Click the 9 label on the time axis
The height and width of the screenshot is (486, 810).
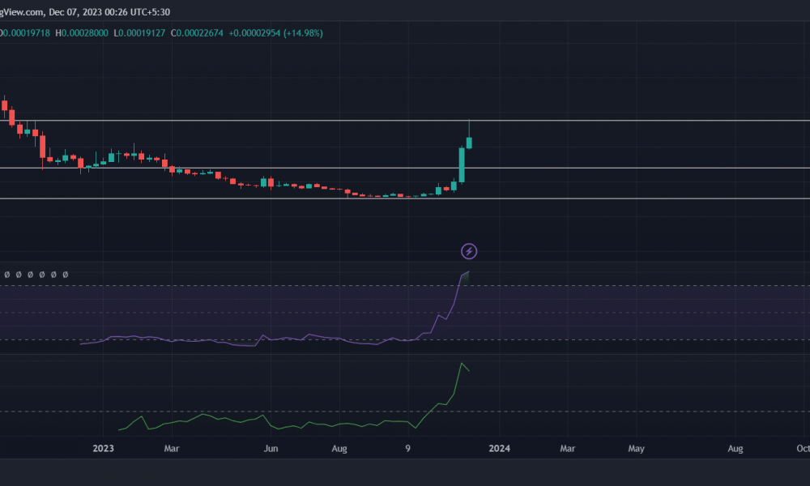point(407,448)
